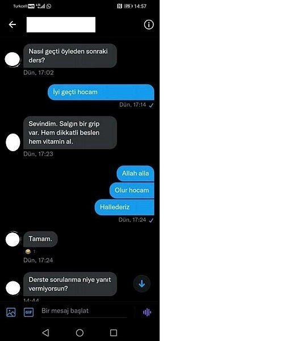Tap the "Sevindim. Salgın bir grip" message bubble
The image size is (284, 341).
70,132
